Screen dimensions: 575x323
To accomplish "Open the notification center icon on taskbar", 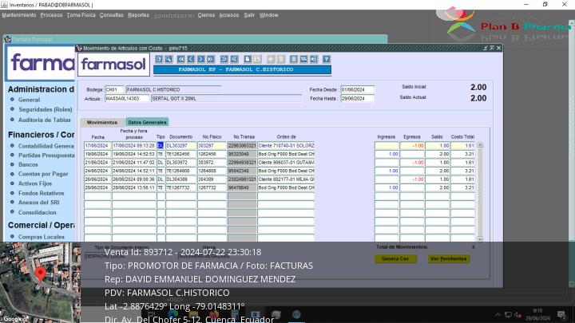I will click(561, 314).
